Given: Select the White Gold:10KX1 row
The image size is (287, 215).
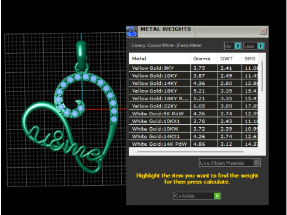Looking at the screenshot, I should point(194,121).
